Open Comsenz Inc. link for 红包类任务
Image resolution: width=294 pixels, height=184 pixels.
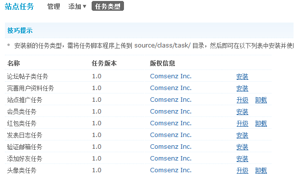point(171,123)
